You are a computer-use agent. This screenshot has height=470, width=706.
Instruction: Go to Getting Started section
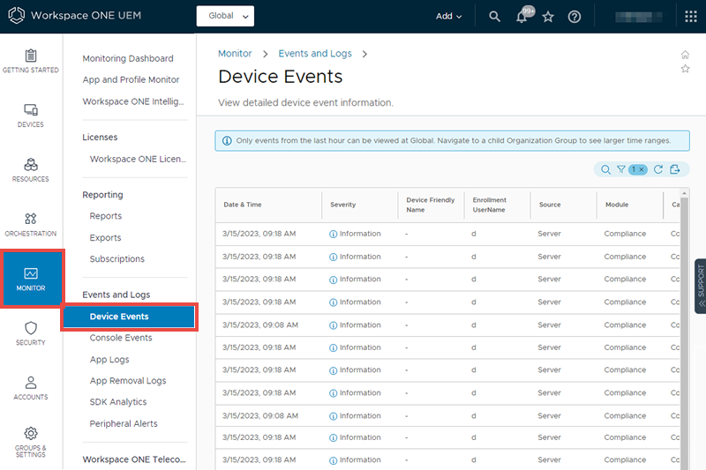coord(31,61)
